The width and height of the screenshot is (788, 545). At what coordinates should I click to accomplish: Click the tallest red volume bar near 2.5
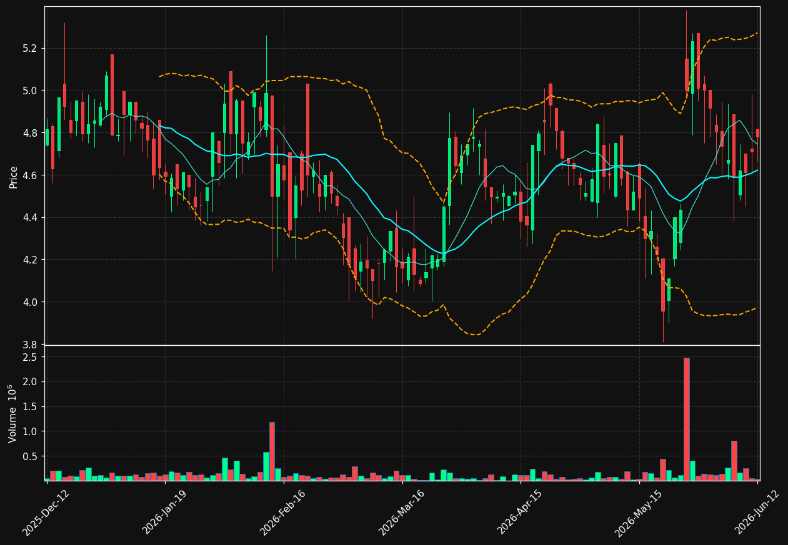pyautogui.click(x=687, y=419)
